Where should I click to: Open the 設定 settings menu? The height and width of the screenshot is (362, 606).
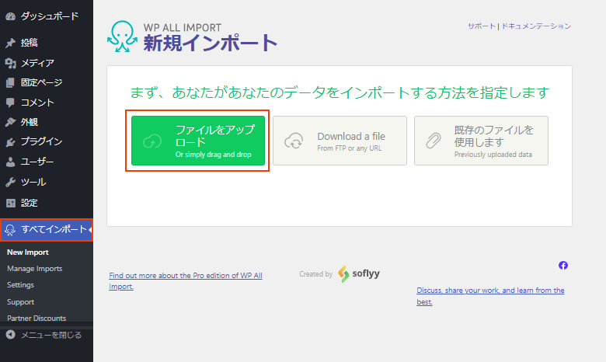29,203
